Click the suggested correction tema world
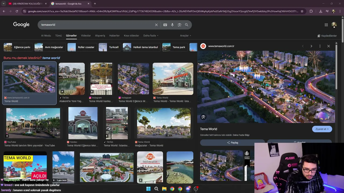Image resolution: width=344 pixels, height=193 pixels. pos(51,58)
